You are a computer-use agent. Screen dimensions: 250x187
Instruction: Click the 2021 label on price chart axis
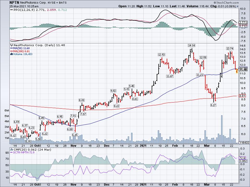point(143,146)
